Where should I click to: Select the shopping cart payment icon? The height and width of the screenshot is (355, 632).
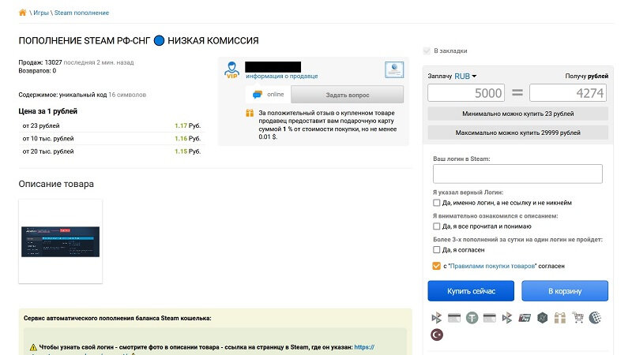[577, 317]
